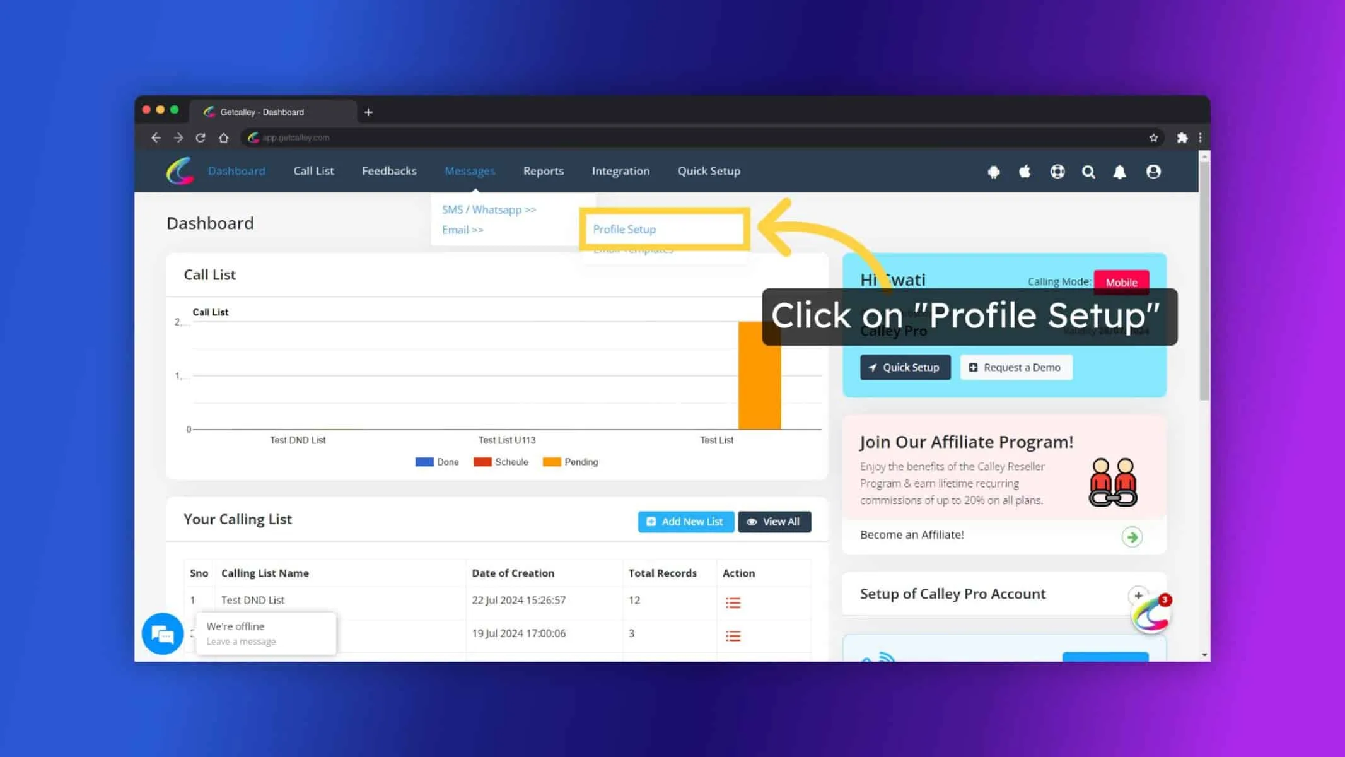This screenshot has height=757, width=1345.
Task: Click the We're offline chat message box
Action: click(x=266, y=633)
